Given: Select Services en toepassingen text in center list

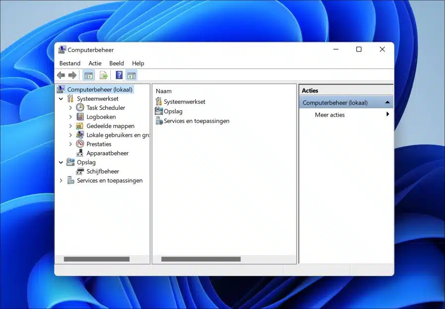Looking at the screenshot, I should tap(197, 121).
